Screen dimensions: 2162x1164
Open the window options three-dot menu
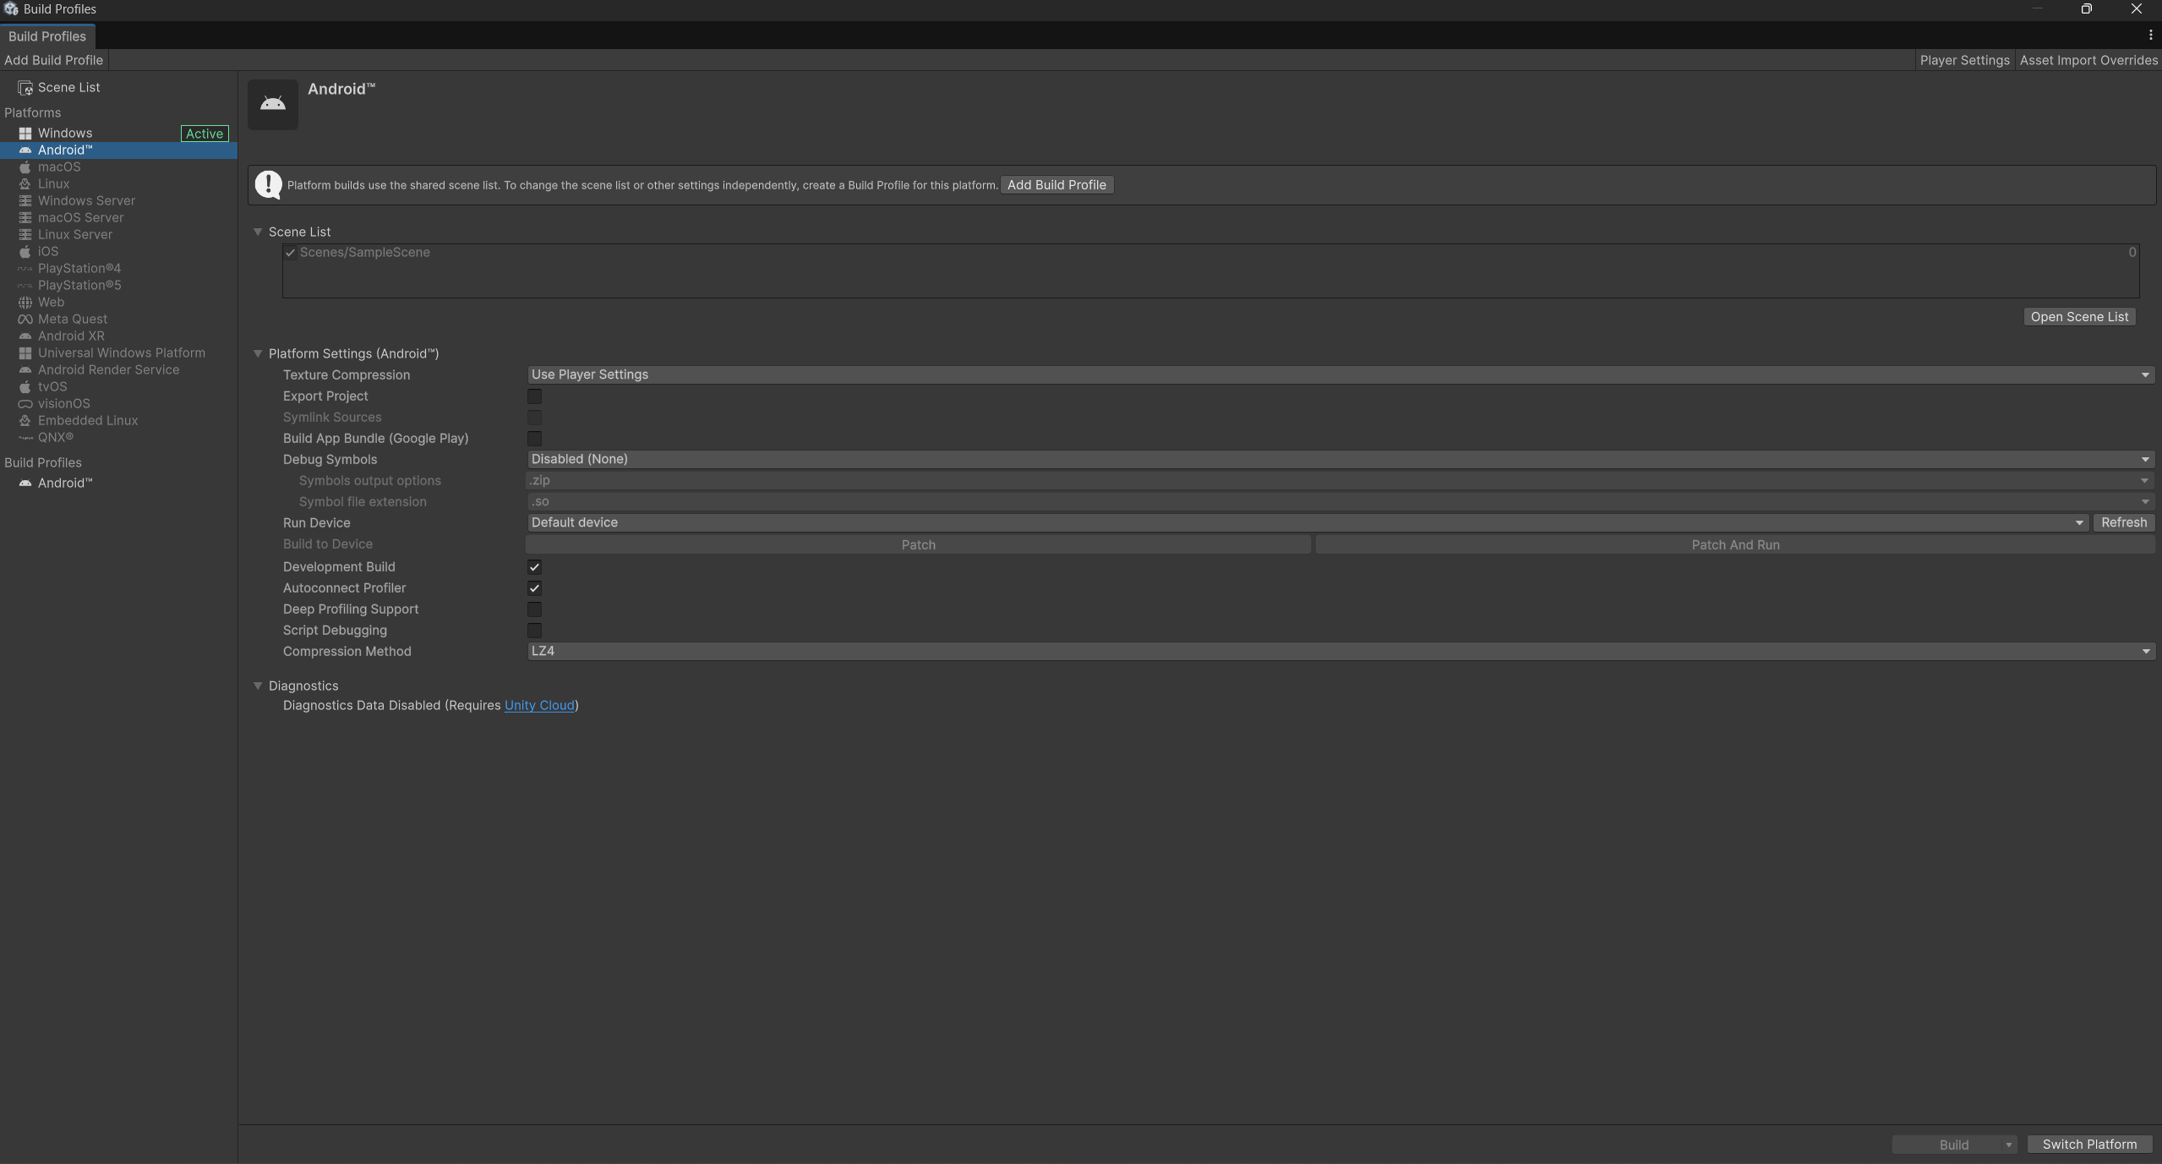point(2149,35)
